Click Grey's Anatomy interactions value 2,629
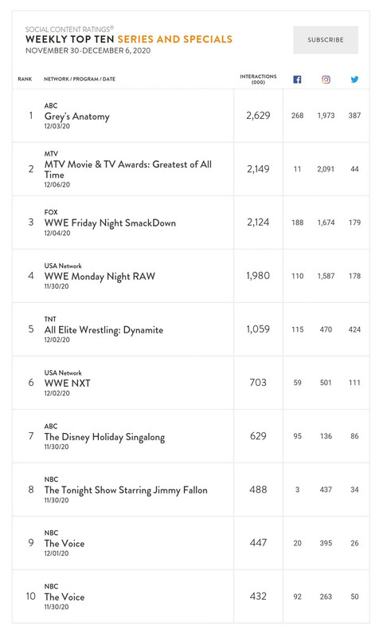The height and width of the screenshot is (638, 387). [x=258, y=116]
